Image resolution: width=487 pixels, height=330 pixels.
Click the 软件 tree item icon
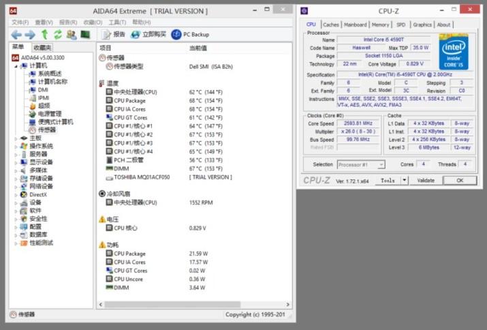(24, 211)
